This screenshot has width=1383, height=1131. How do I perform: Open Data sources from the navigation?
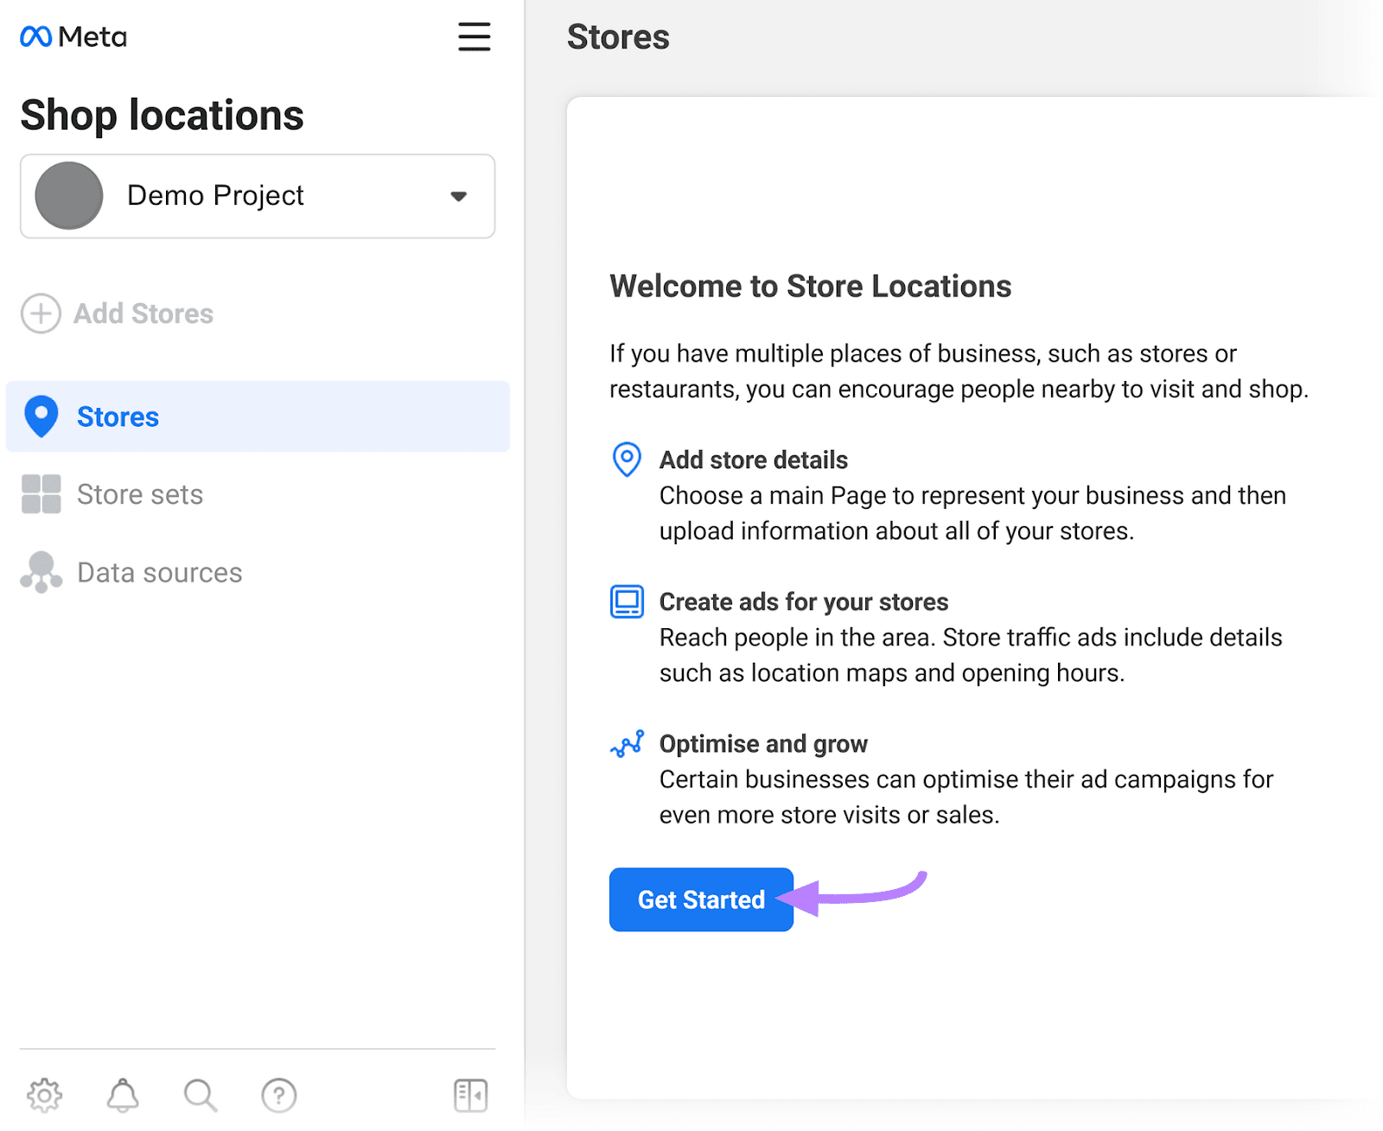click(159, 571)
